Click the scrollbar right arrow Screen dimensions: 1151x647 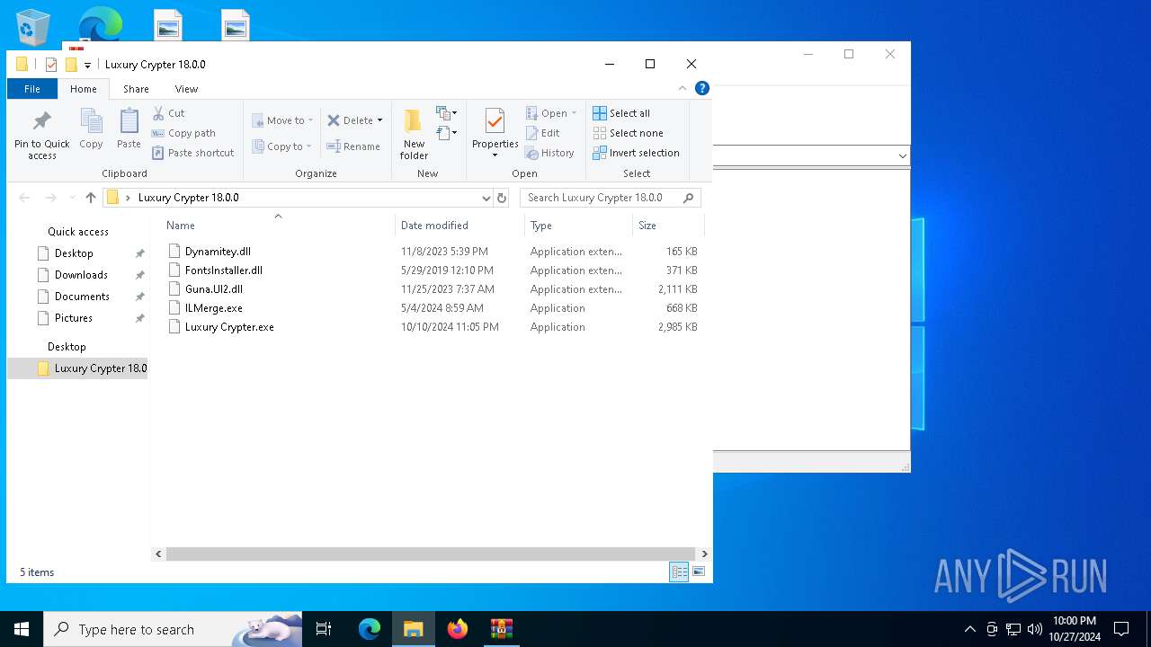click(x=704, y=554)
